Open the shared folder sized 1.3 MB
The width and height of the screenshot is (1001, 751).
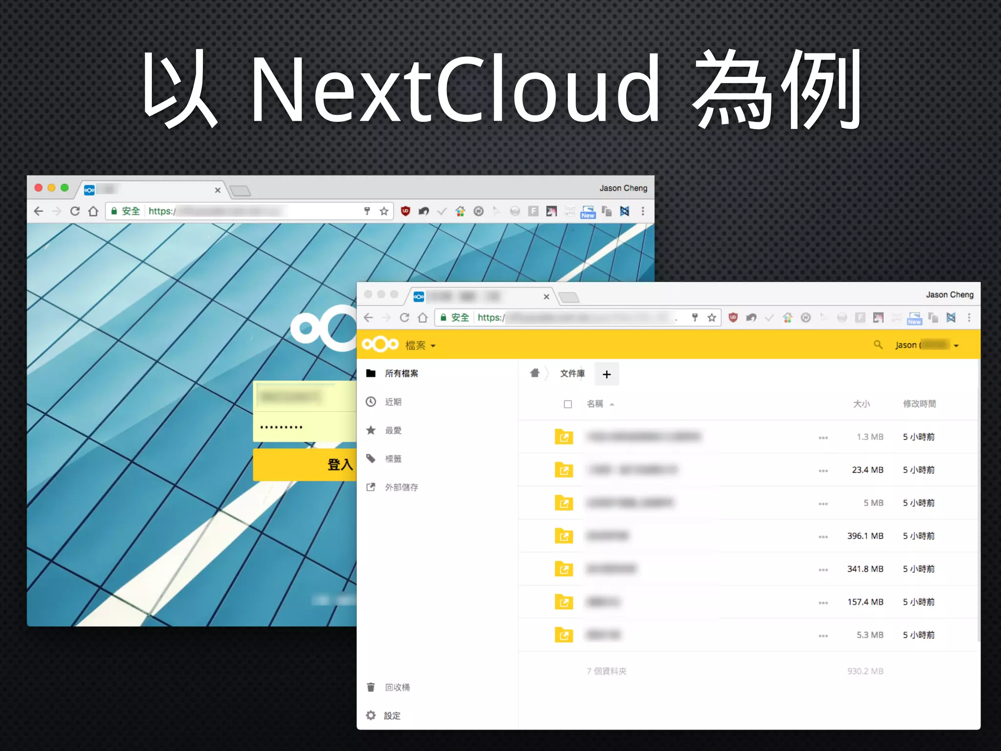[564, 437]
